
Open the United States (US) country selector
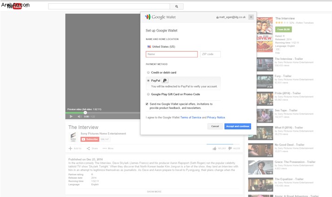161,47
